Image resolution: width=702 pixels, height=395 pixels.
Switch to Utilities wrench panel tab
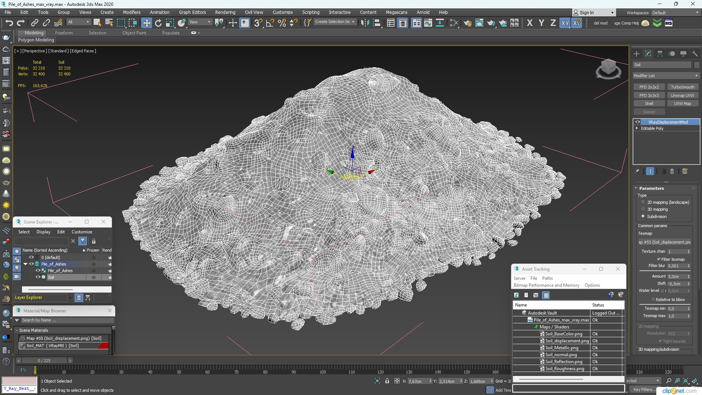pos(695,54)
